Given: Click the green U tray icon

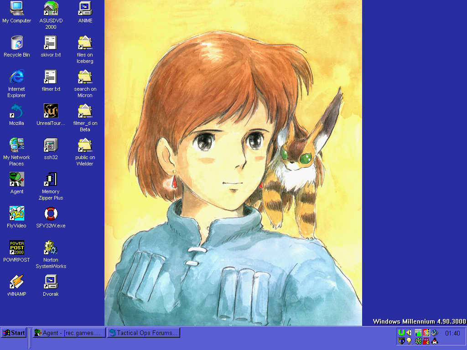Looking at the screenshot, I should coord(401,332).
